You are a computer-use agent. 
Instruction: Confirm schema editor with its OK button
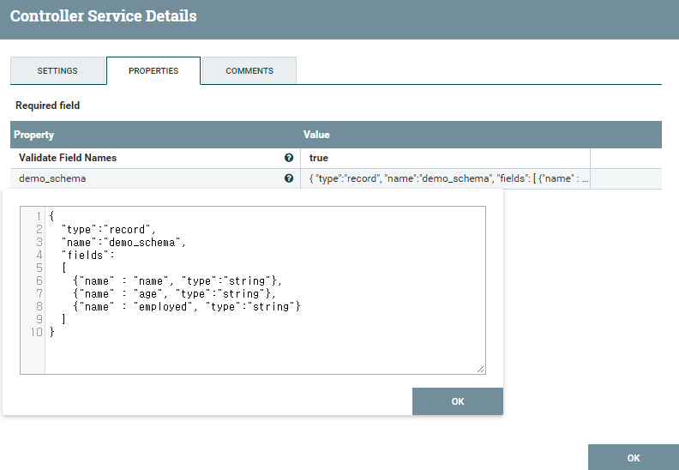tap(458, 401)
